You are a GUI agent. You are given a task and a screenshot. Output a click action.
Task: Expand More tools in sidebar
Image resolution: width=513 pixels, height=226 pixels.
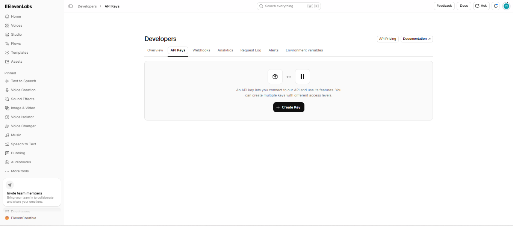pyautogui.click(x=17, y=171)
